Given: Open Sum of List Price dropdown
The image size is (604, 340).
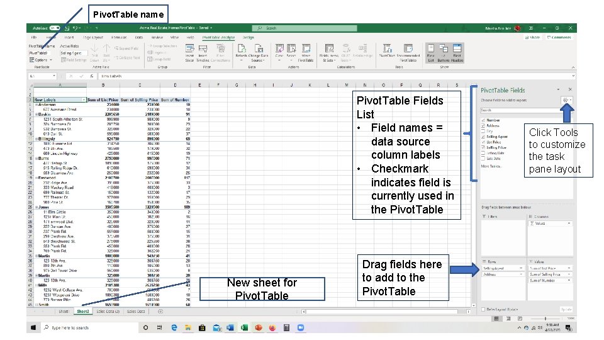Looking at the screenshot, I should tap(569, 268).
